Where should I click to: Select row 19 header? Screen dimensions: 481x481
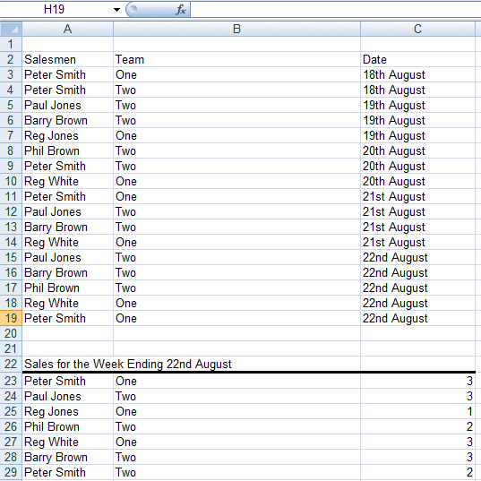pos(11,318)
